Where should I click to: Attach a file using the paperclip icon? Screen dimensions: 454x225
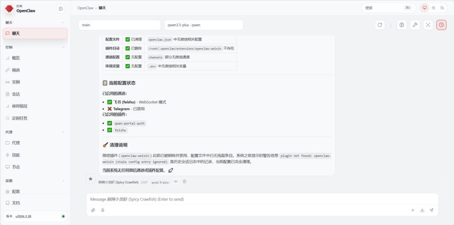[93, 210]
